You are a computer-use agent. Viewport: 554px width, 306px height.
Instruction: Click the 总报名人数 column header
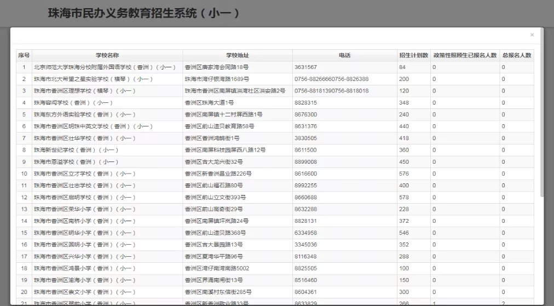(x=517, y=55)
